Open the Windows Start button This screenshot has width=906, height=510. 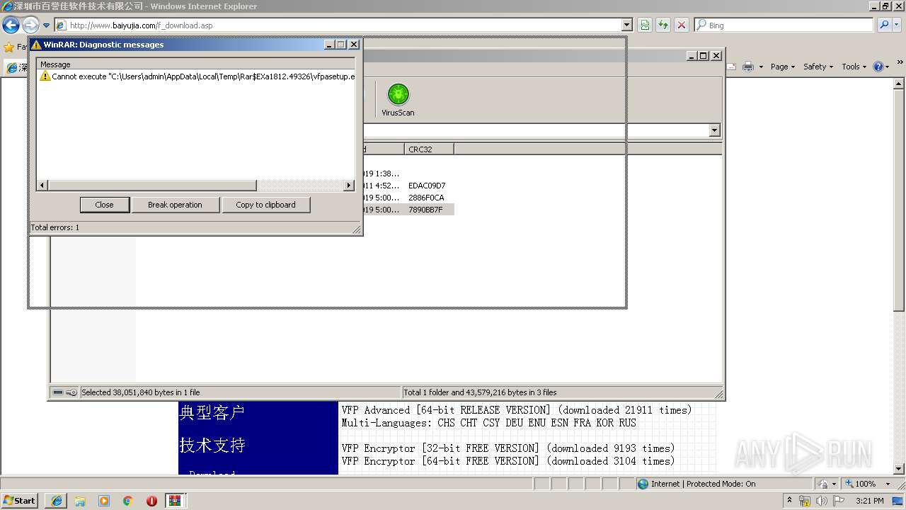click(20, 501)
